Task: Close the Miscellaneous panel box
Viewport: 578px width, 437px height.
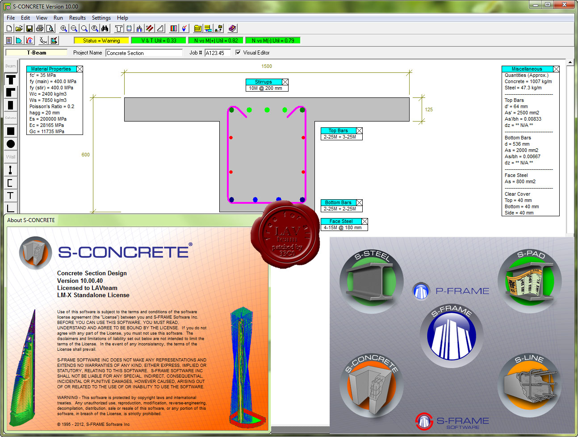Action: (557, 69)
